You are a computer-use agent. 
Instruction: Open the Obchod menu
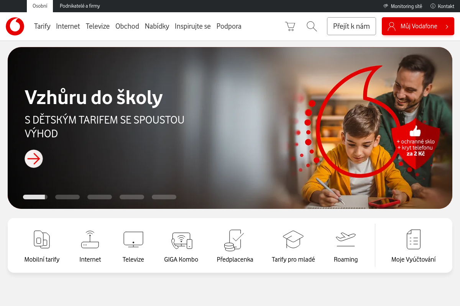point(127,26)
